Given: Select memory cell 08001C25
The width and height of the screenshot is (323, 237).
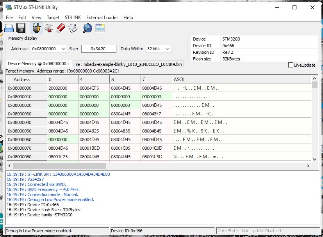Looking at the screenshot, I should 62,157.
